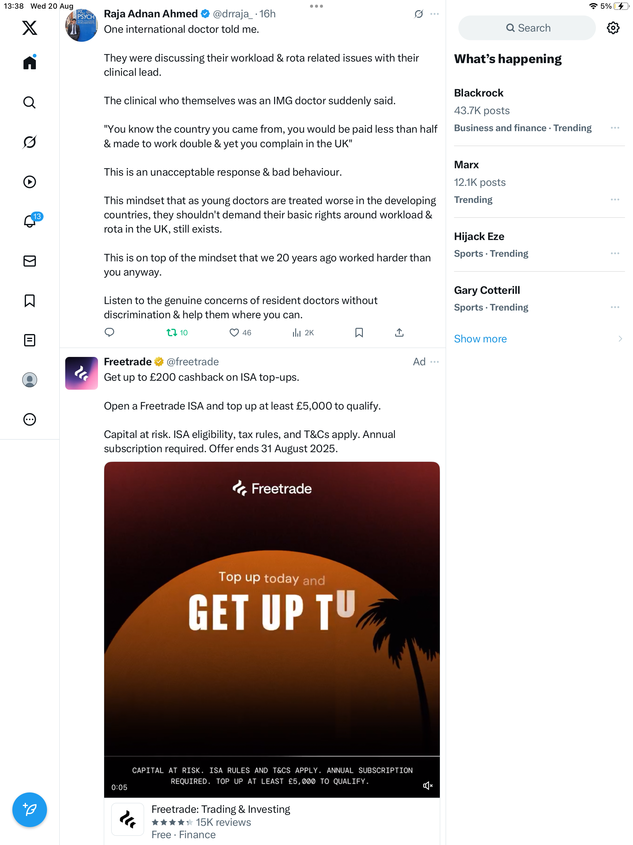
Task: Open the Video tab in sidebar
Action: (x=29, y=182)
